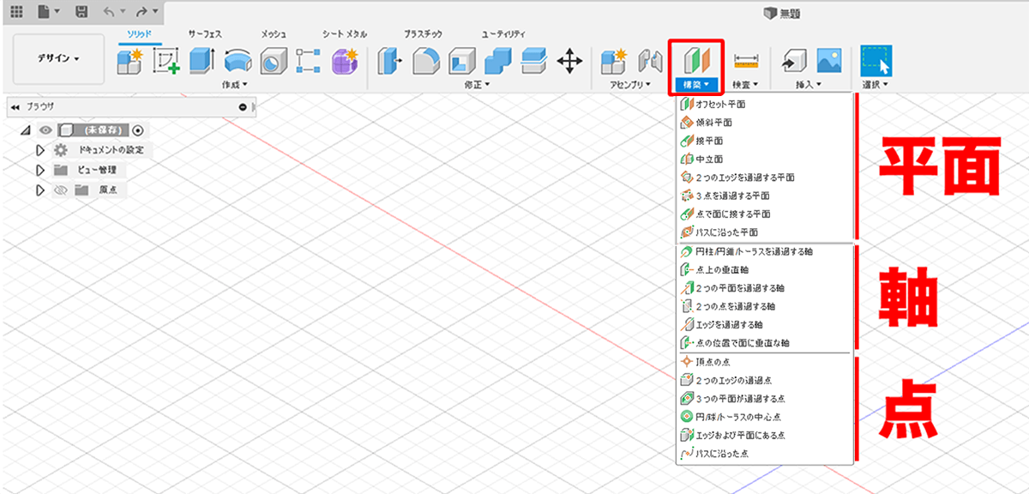The width and height of the screenshot is (1029, 494).
Task: Toggle visibility eye of (未保存) component
Action: tap(46, 130)
